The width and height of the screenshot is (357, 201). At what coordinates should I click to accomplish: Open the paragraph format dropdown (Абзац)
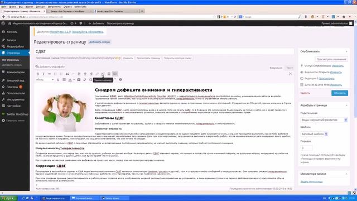(45, 79)
